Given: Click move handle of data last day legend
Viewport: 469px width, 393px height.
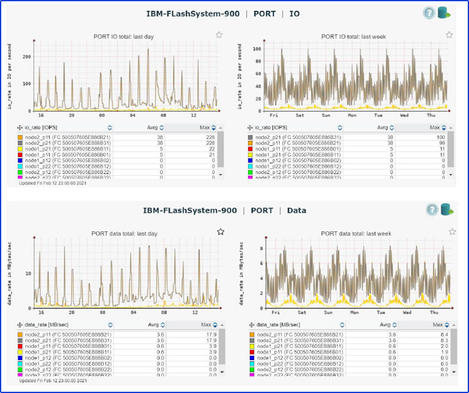Looking at the screenshot, I should point(20,325).
